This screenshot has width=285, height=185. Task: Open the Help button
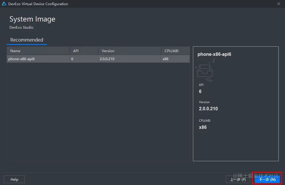point(14,179)
